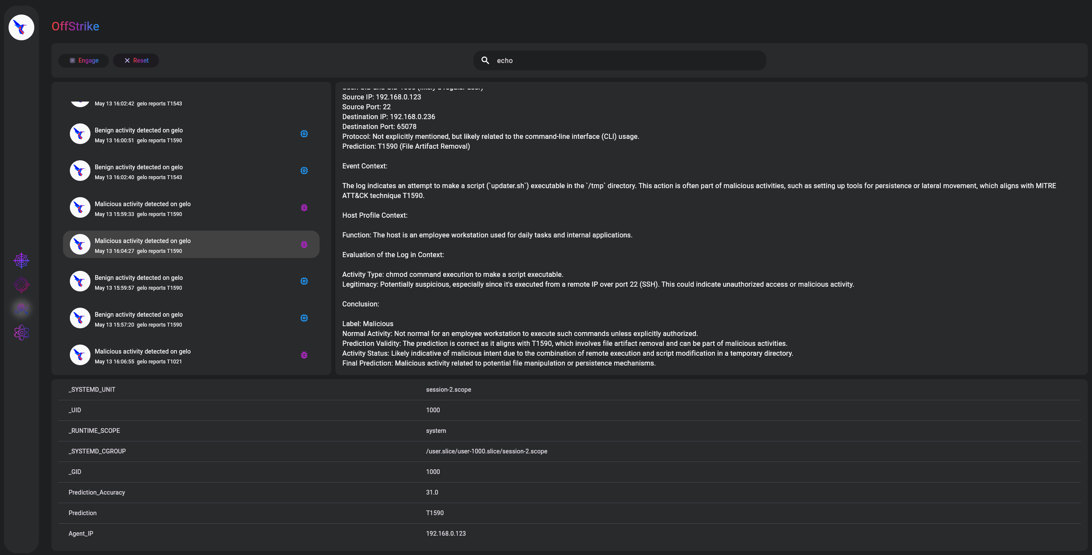Open the threat-hunting magnifier sidebar icon
The image size is (1092, 555).
point(21,308)
